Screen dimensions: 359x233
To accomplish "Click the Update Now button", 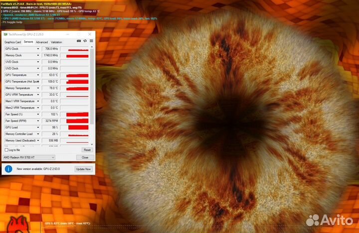I will [83, 169].
